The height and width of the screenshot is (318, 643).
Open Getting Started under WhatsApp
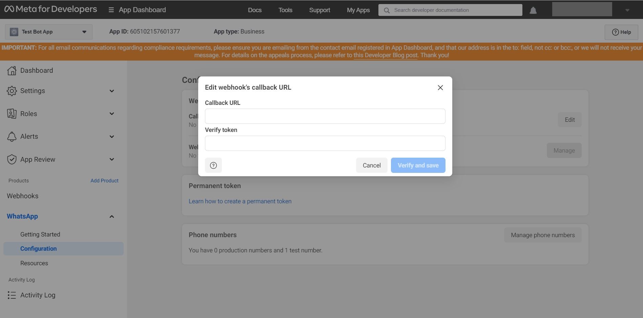pos(40,234)
